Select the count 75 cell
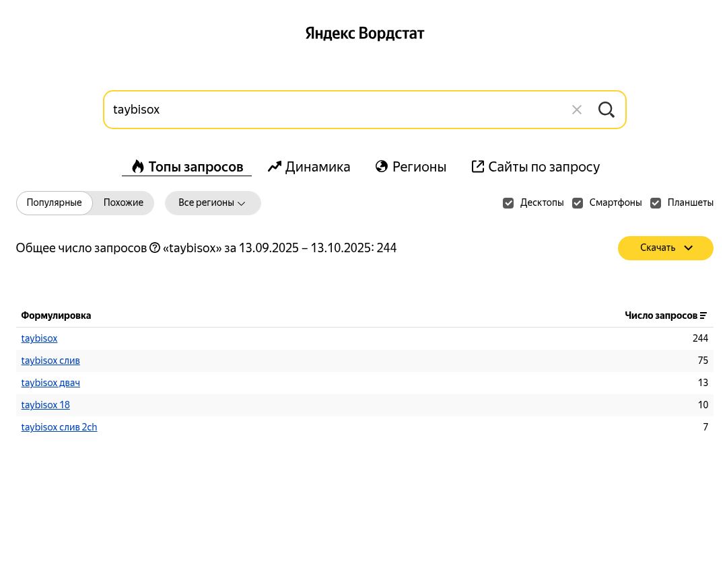Viewport: 727px width, 565px height. [x=703, y=361]
